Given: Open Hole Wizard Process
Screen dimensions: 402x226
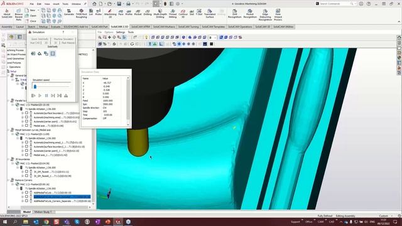Looking at the screenshot, I should coord(278,14).
